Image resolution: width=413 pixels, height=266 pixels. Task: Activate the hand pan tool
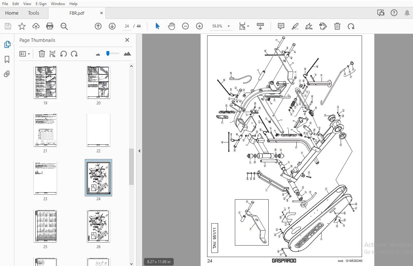pyautogui.click(x=171, y=26)
